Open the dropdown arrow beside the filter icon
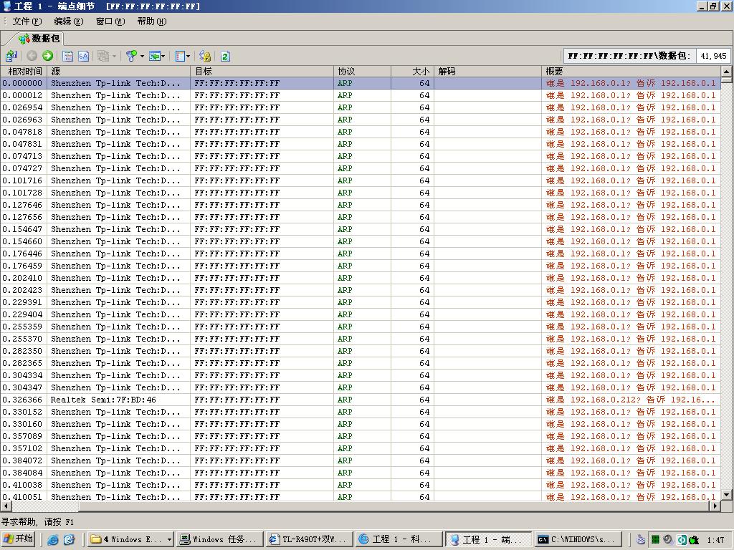Image resolution: width=734 pixels, height=550 pixels. click(x=142, y=56)
